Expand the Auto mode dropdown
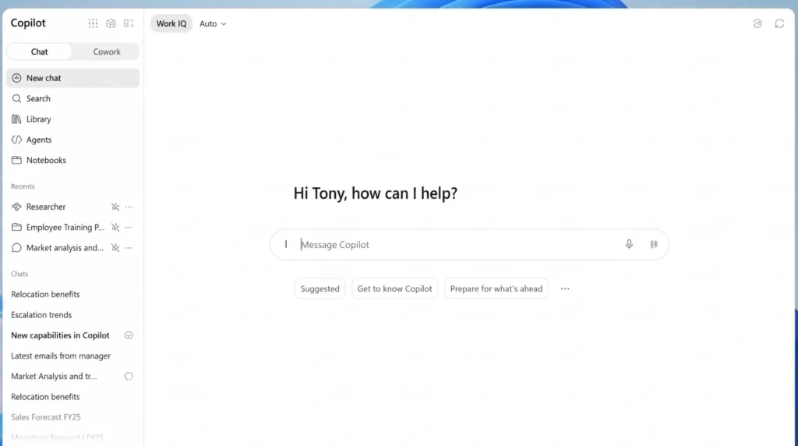The height and width of the screenshot is (446, 798). coord(213,23)
